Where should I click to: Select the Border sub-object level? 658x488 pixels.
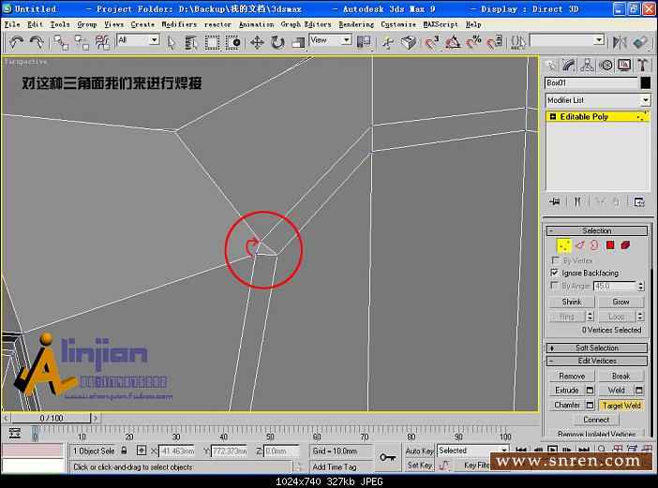pyautogui.click(x=594, y=245)
